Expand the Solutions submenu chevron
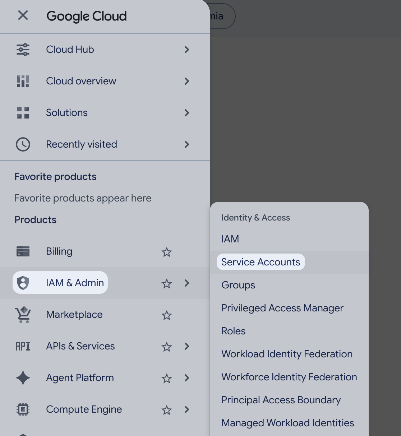Screen dimensions: 401x436 [187, 113]
